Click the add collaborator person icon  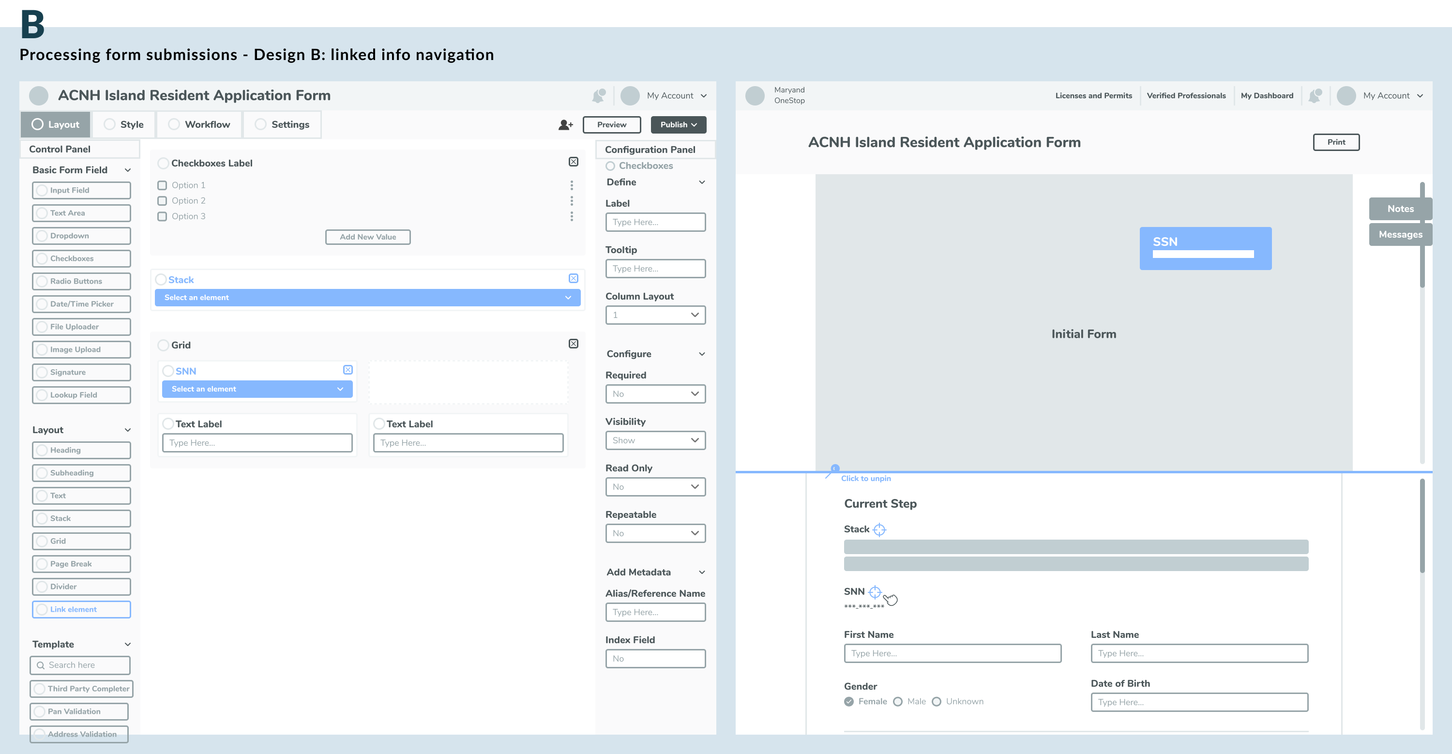pos(565,124)
